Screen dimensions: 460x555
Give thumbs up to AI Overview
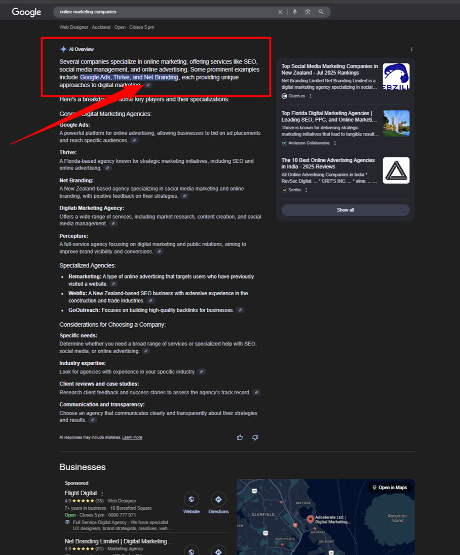coord(240,437)
